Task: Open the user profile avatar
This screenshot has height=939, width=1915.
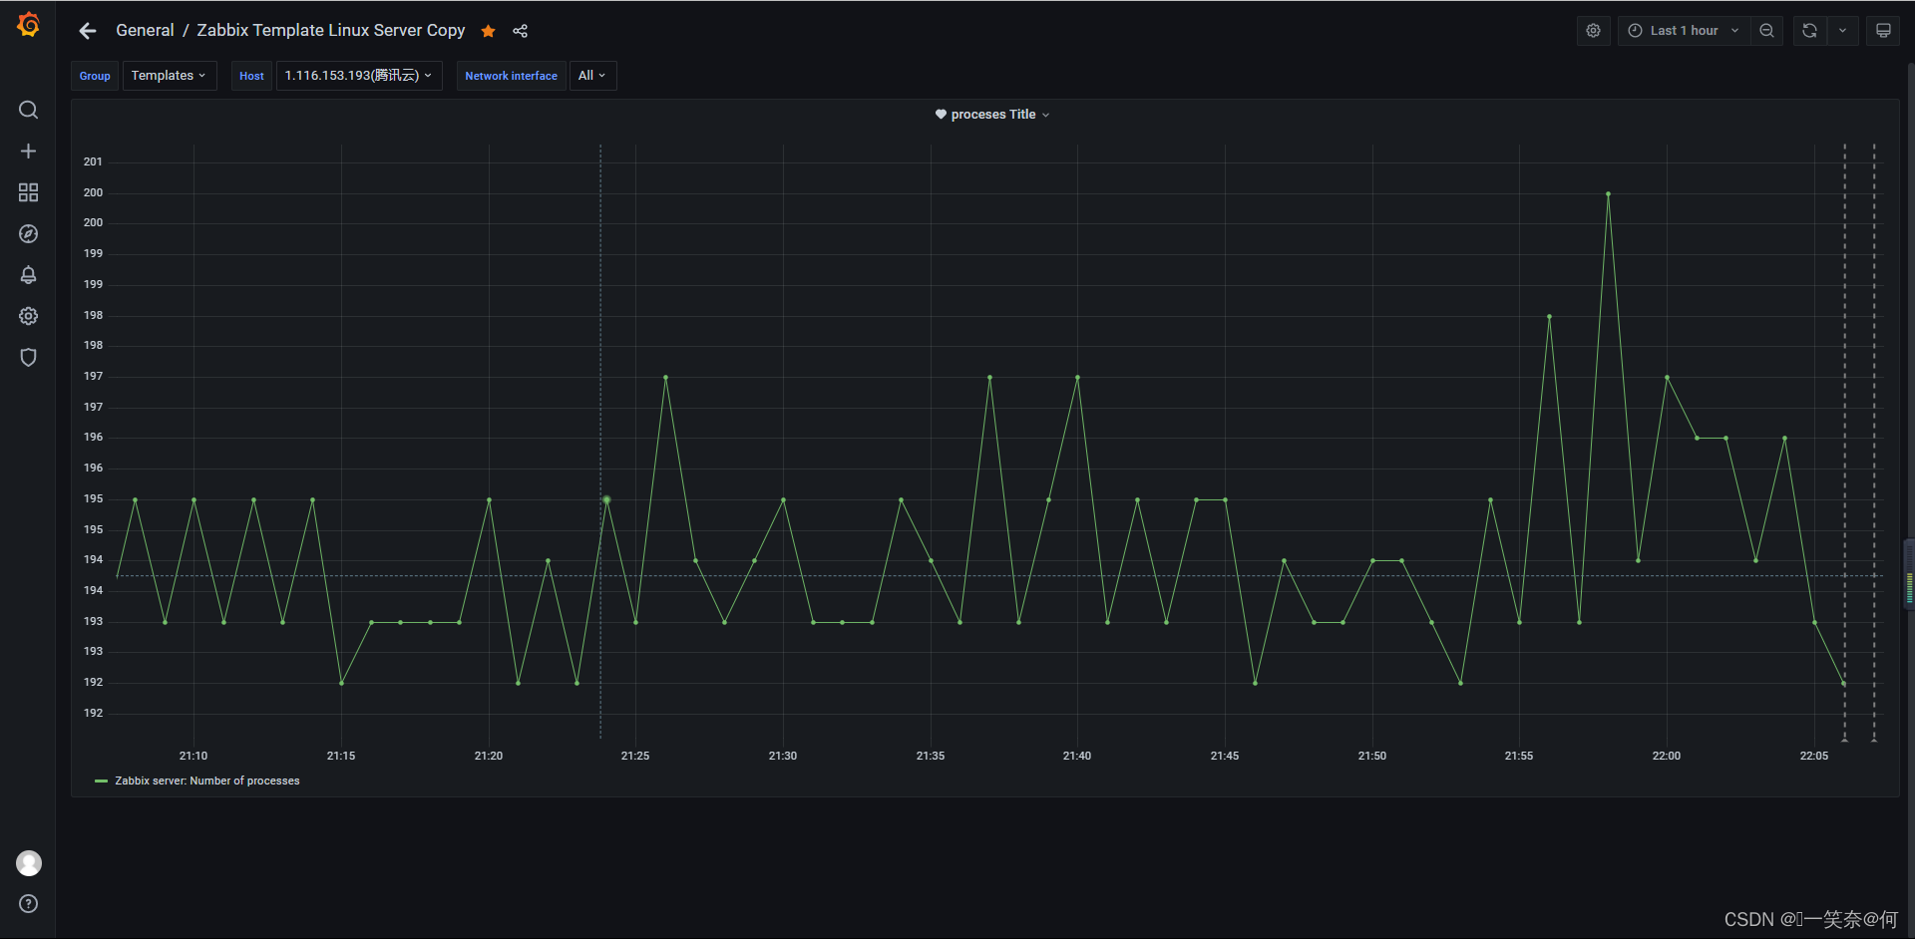Action: [x=28, y=863]
